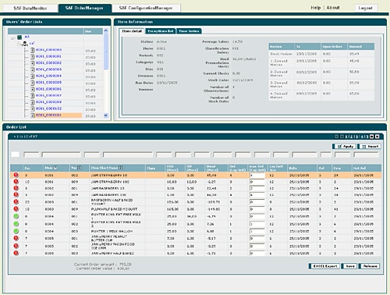
Task: Click the Item Short Name filter field
Action: (x=128, y=155)
